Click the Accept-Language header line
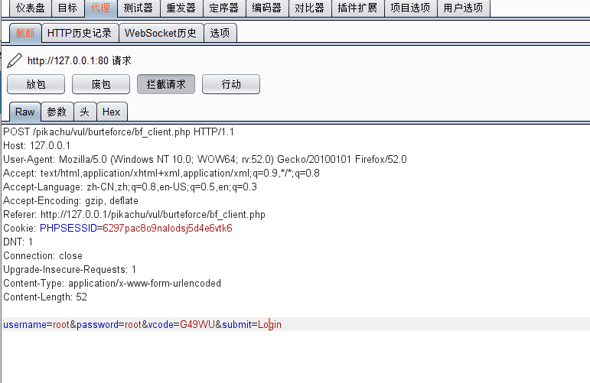This screenshot has width=590, height=383. click(x=130, y=187)
